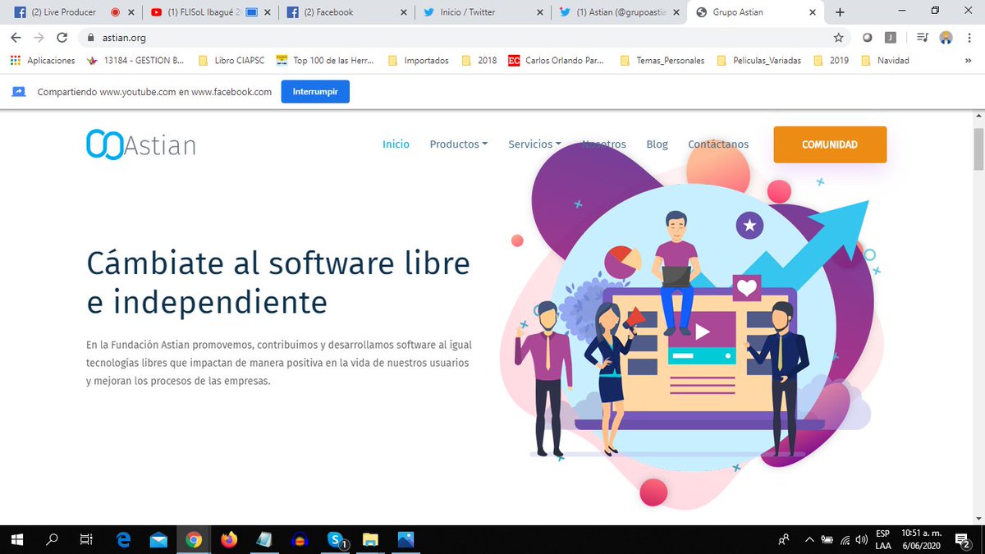Open taskbar search magnifier
985x554 pixels.
52,539
